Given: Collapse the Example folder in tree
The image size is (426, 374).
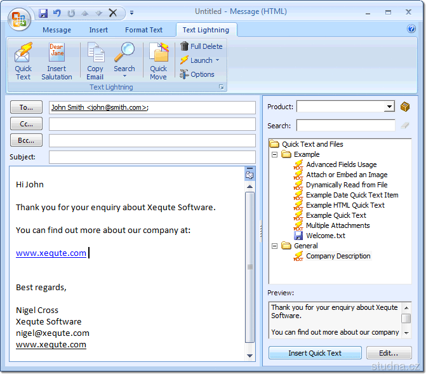Looking at the screenshot, I should [x=274, y=154].
